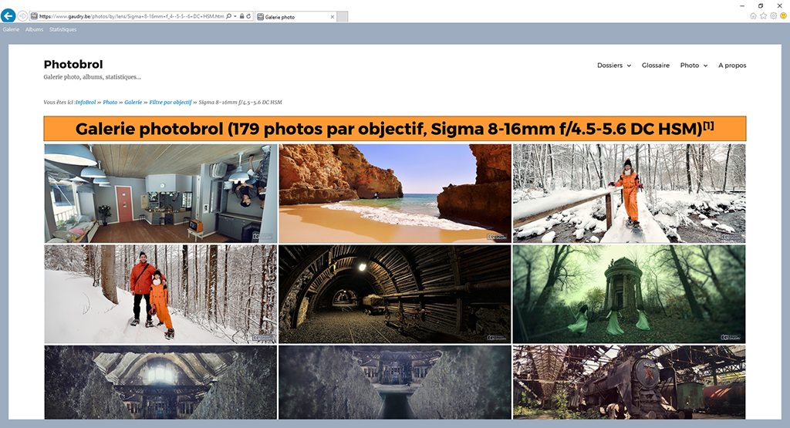Open the rusty steam locomotive photo

pos(630,383)
